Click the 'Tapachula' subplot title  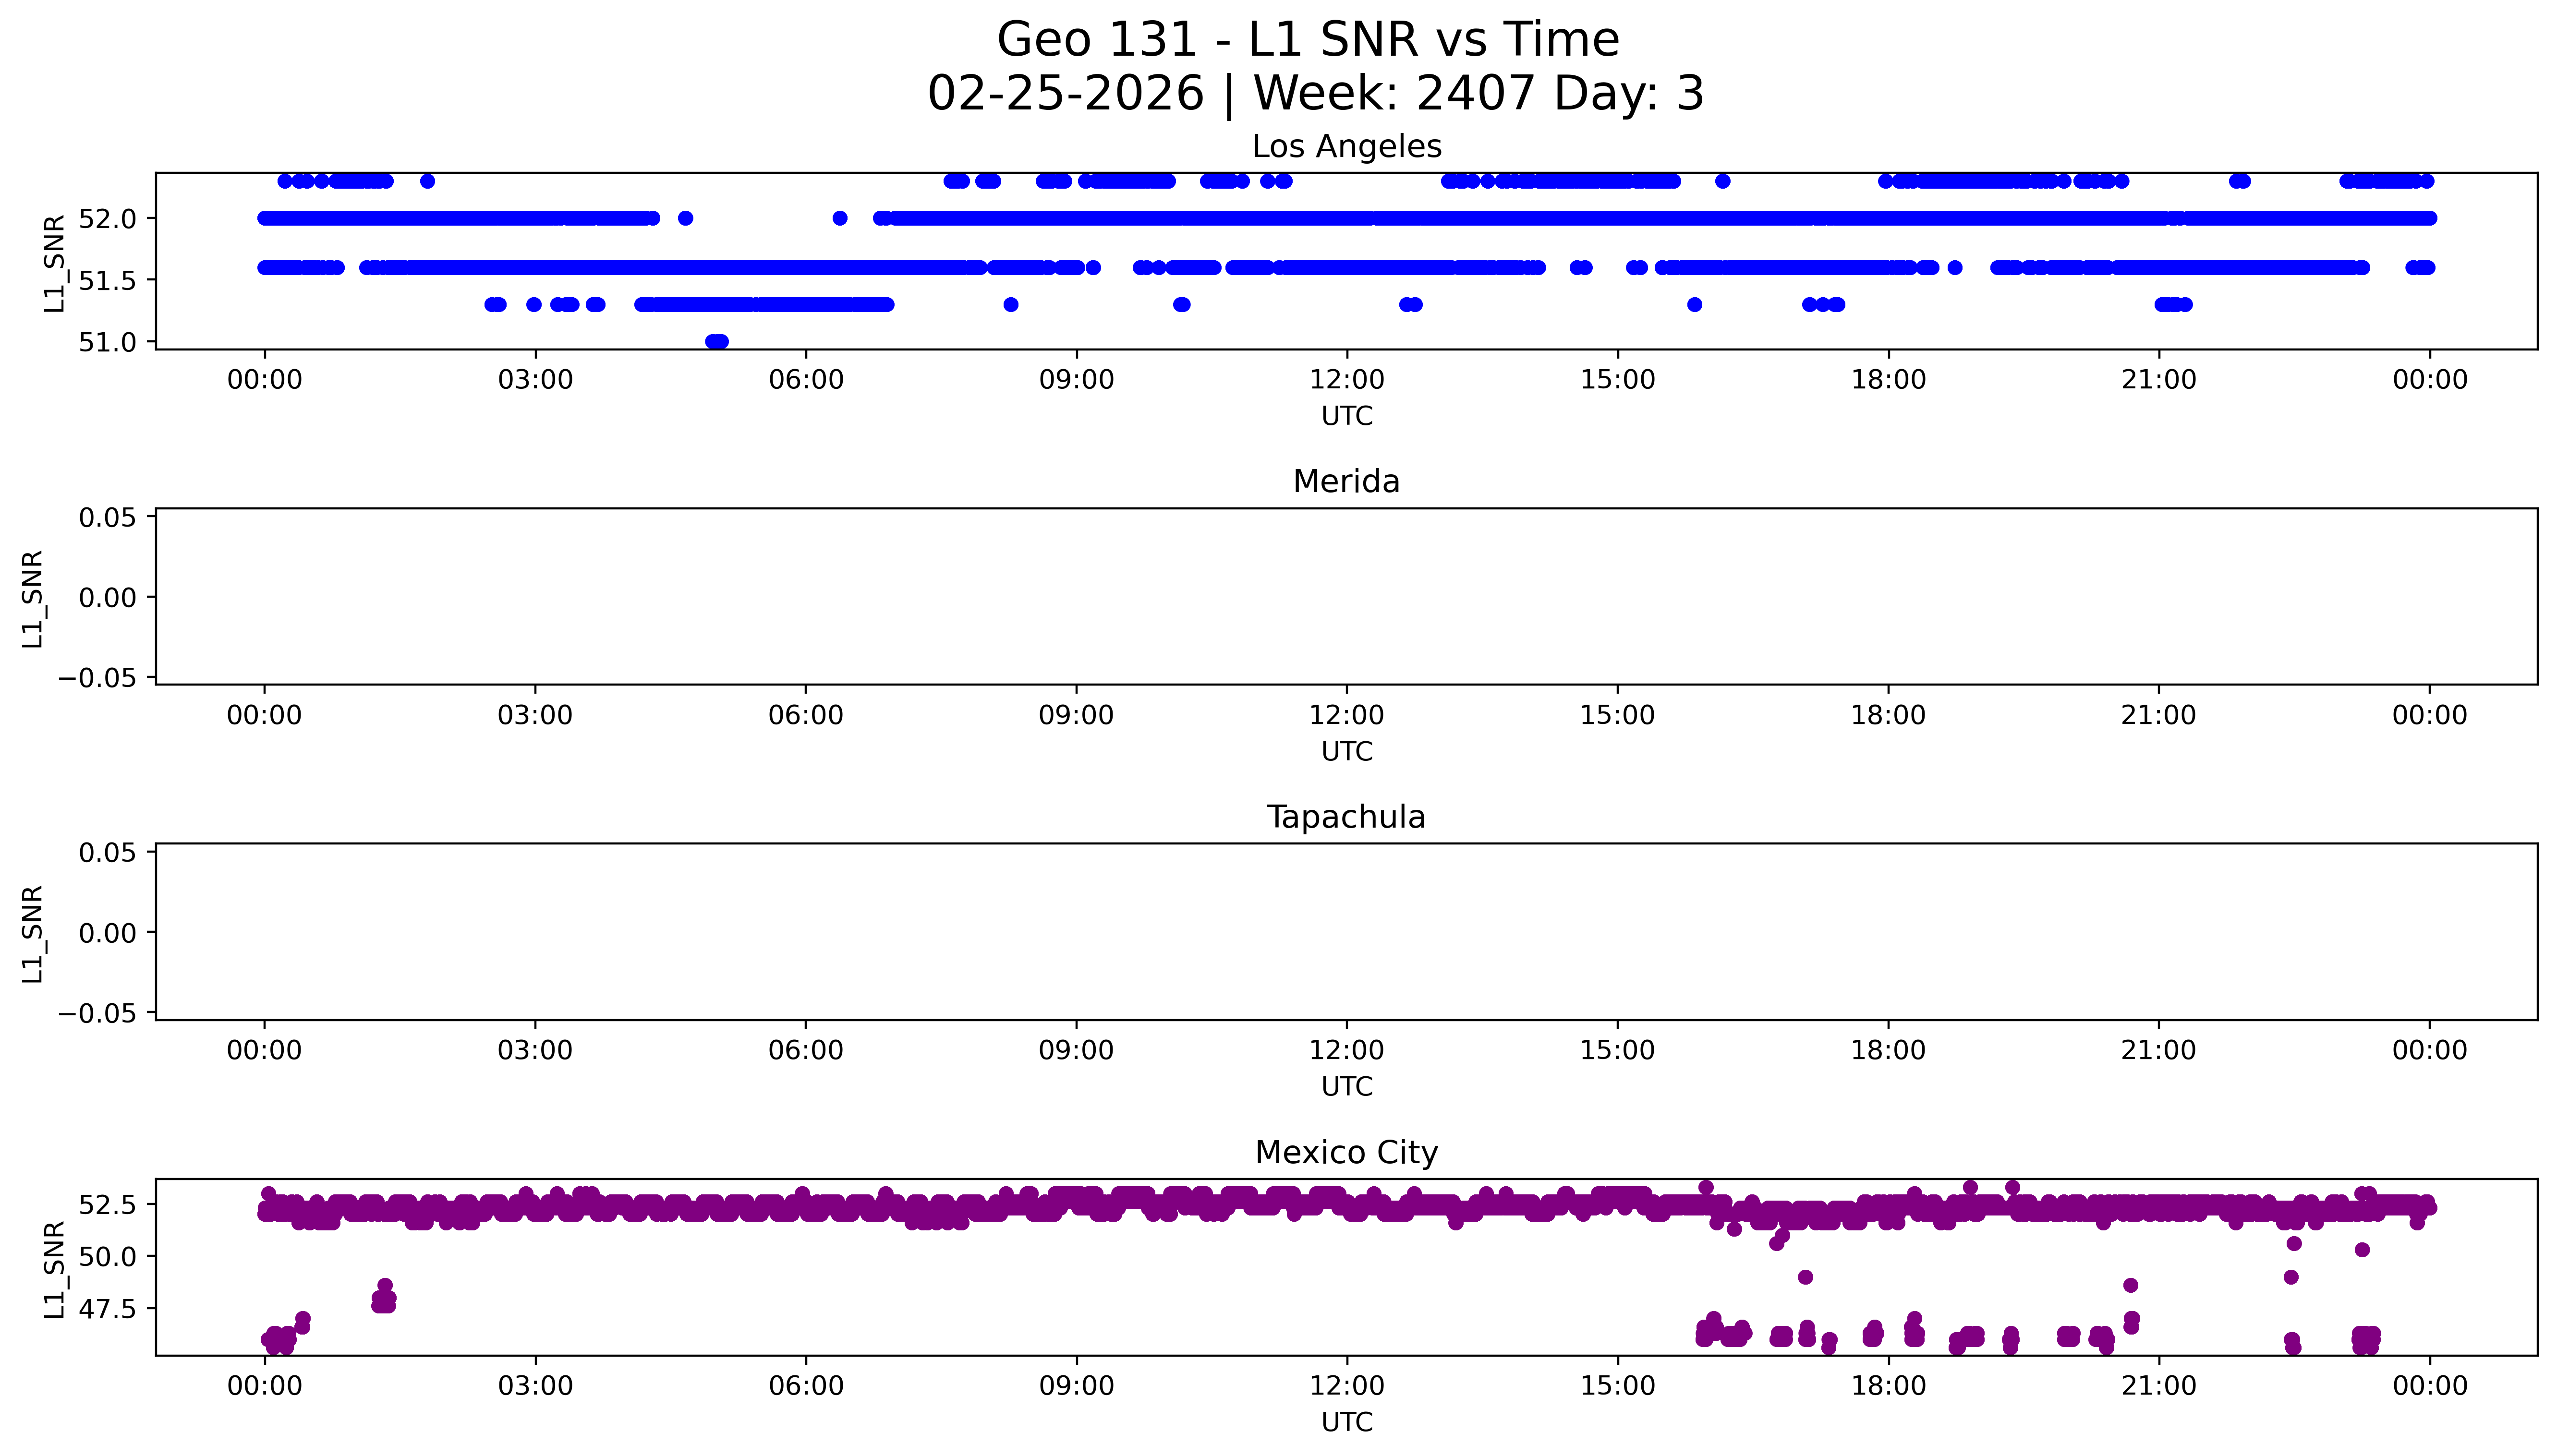pyautogui.click(x=1346, y=817)
